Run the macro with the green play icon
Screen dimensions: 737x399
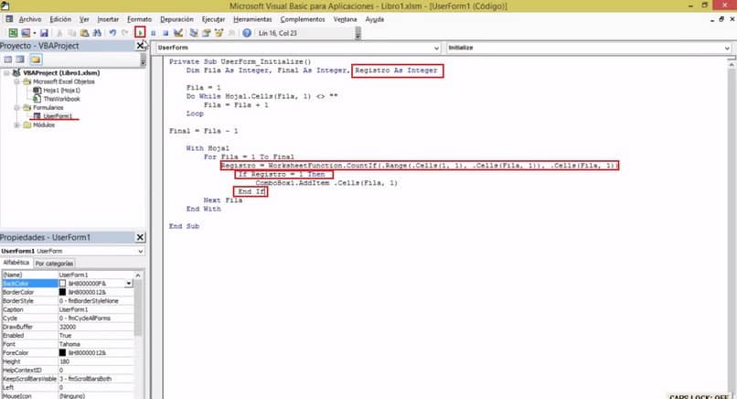(x=140, y=32)
